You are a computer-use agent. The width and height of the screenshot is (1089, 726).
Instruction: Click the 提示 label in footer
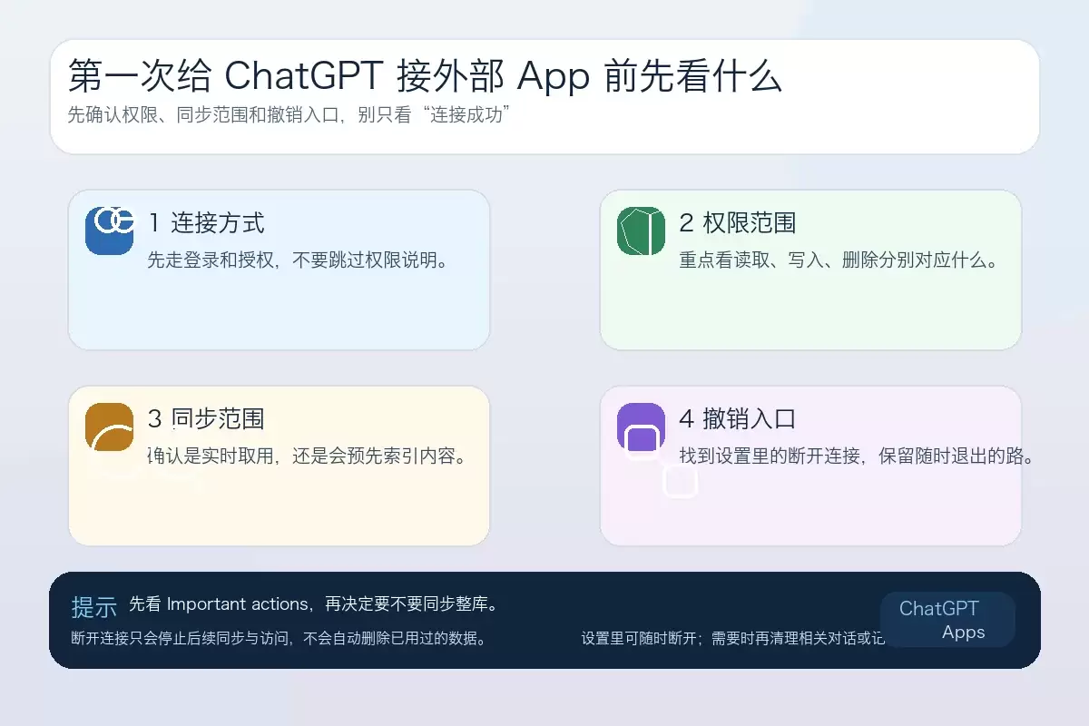point(94,607)
